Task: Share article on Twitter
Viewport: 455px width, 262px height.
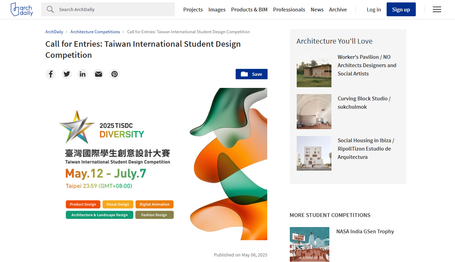Action: click(x=67, y=74)
